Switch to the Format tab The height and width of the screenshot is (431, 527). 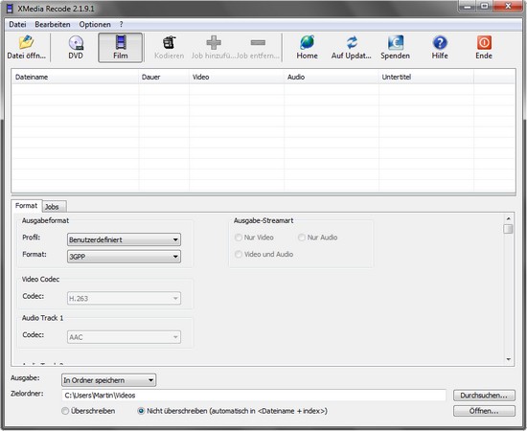coord(26,206)
